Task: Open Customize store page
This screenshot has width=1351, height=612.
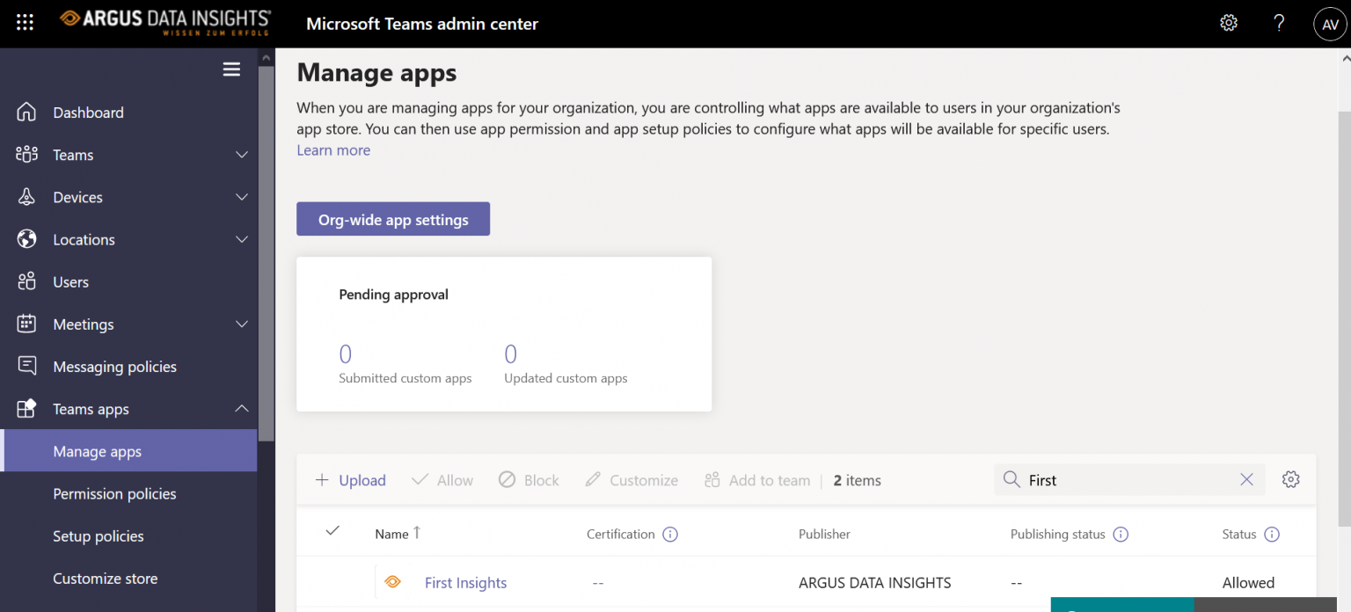Action: point(106,578)
